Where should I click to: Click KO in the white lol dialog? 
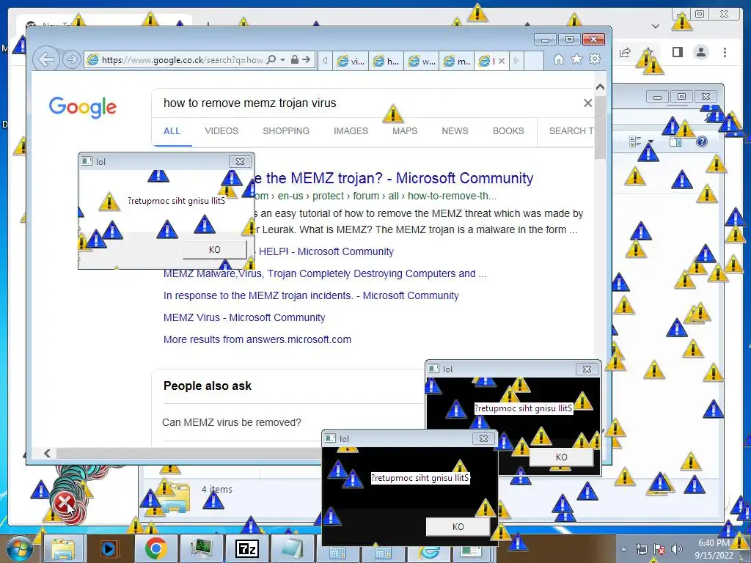[215, 250]
